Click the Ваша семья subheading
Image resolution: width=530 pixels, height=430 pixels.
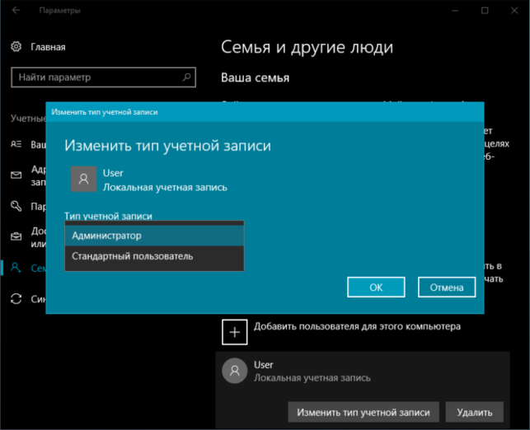pos(256,77)
